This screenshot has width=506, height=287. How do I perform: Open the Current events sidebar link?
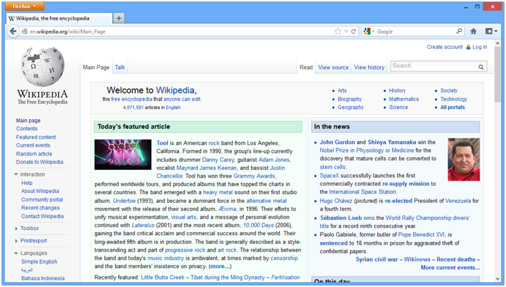coord(34,145)
